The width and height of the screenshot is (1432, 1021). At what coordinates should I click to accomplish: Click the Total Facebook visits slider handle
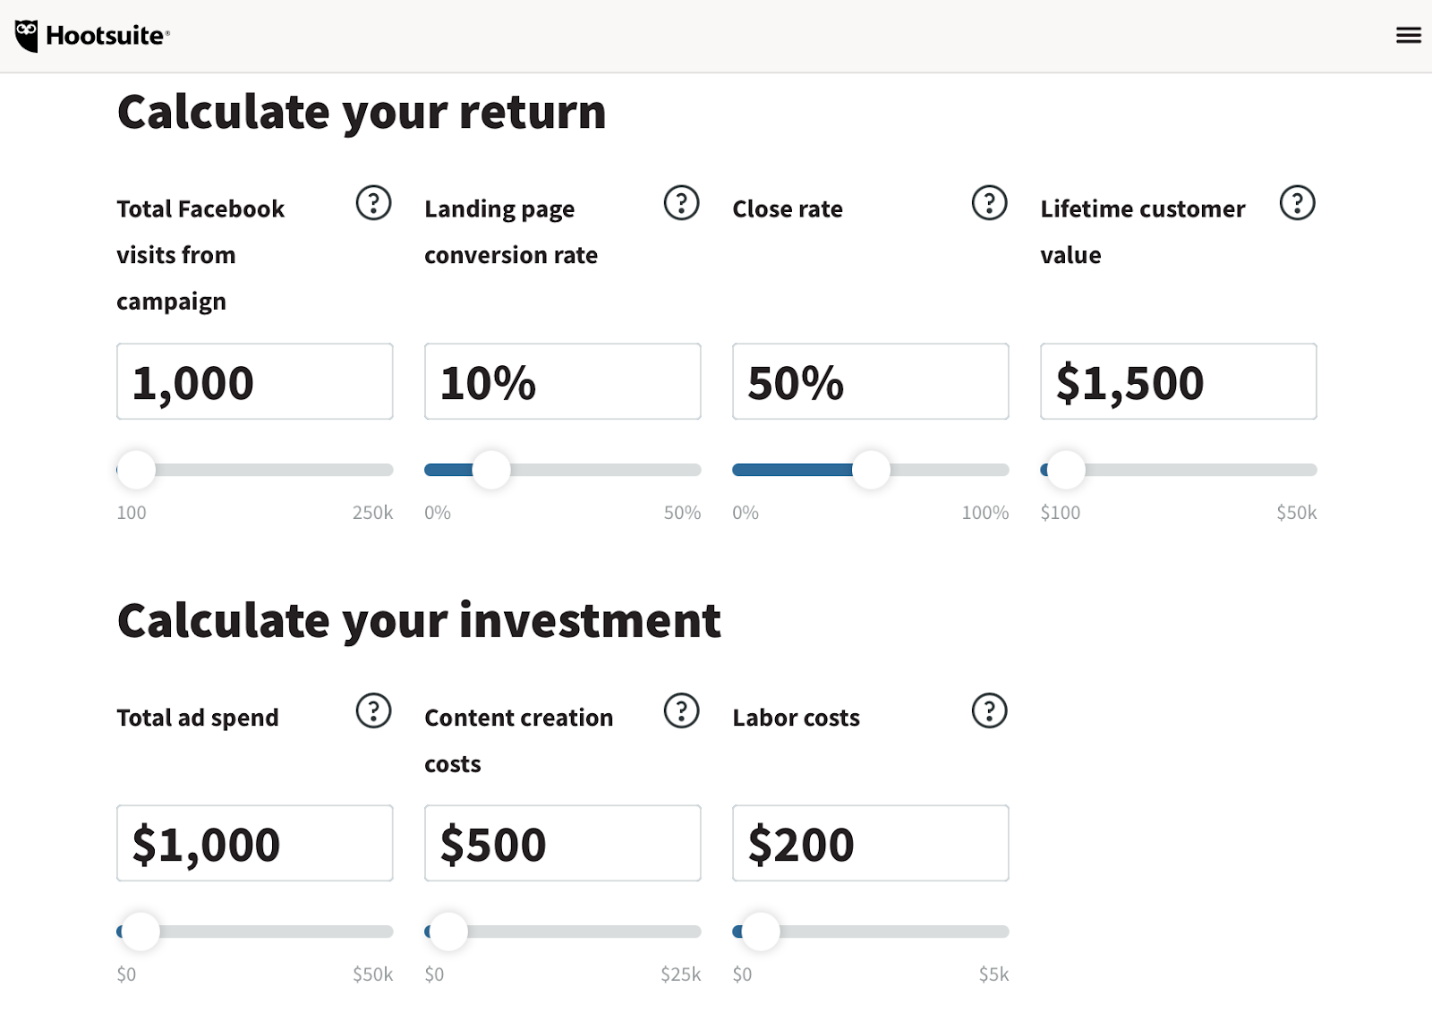[137, 470]
